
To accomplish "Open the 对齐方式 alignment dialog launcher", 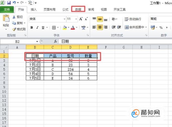I will 146,35.
